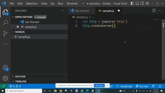Toggle bottom panel layout icon
This screenshot has width=165, height=93.
[137, 3]
